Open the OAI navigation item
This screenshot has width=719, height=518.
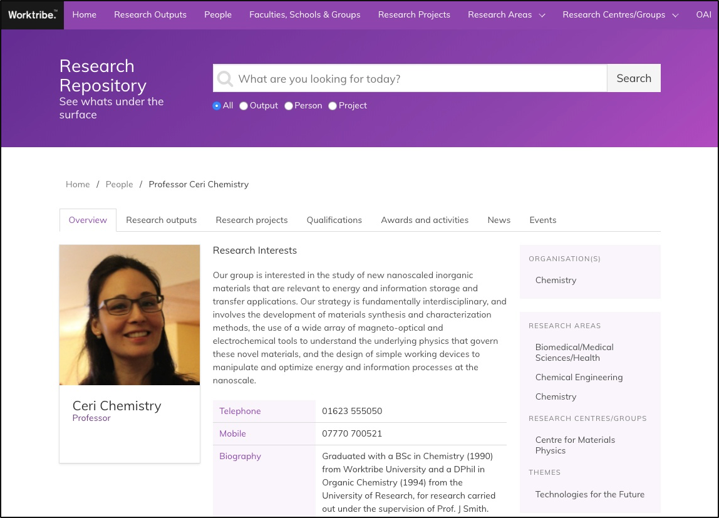(x=703, y=14)
